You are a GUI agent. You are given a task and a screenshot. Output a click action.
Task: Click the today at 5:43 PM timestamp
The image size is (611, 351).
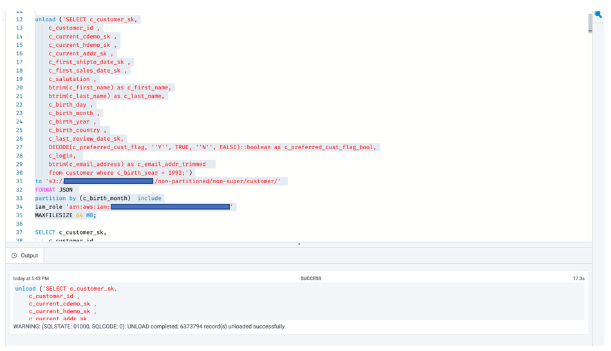click(x=31, y=278)
